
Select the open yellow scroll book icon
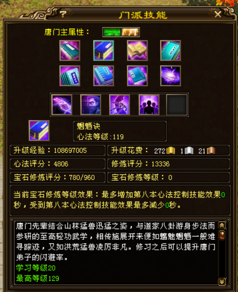[137, 50]
